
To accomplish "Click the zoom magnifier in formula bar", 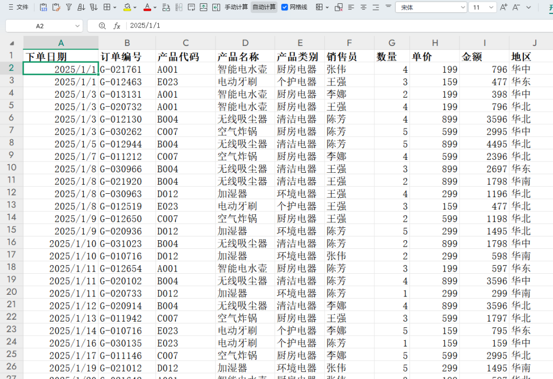I will 102,26.
